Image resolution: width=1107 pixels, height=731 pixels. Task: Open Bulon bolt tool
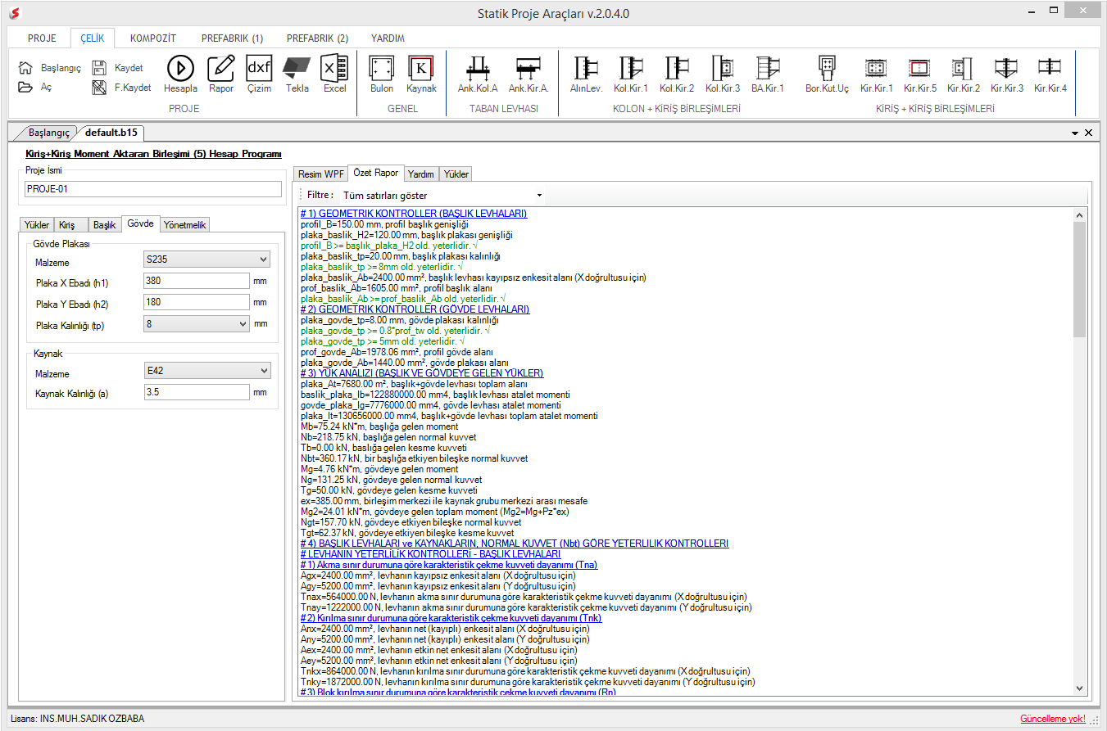coord(382,74)
